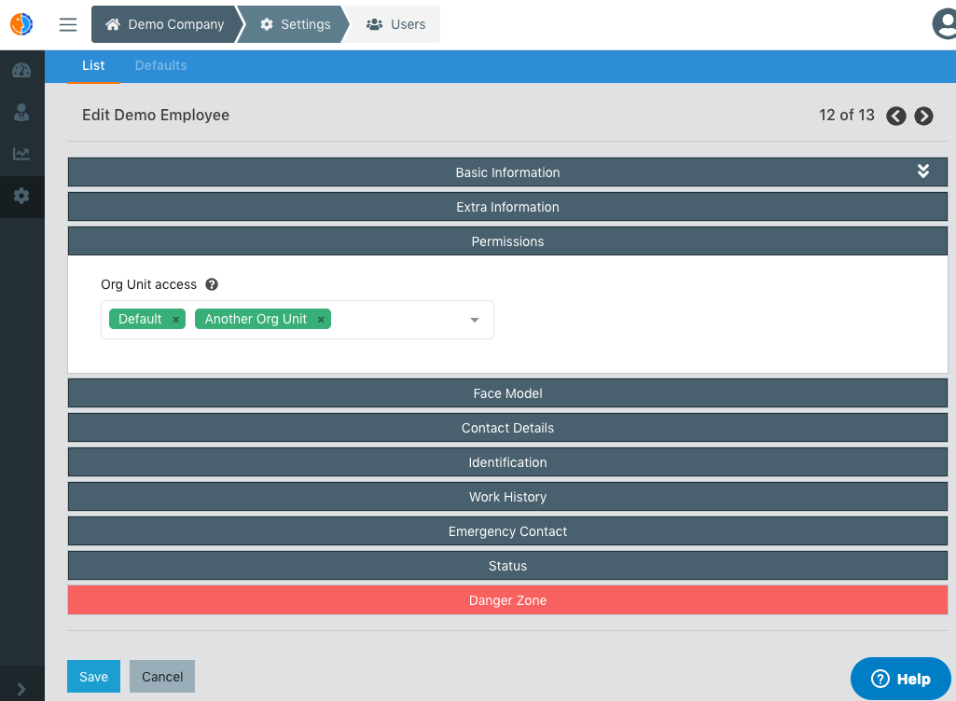
Task: Expand all sections with the double chevron
Action: tap(923, 172)
